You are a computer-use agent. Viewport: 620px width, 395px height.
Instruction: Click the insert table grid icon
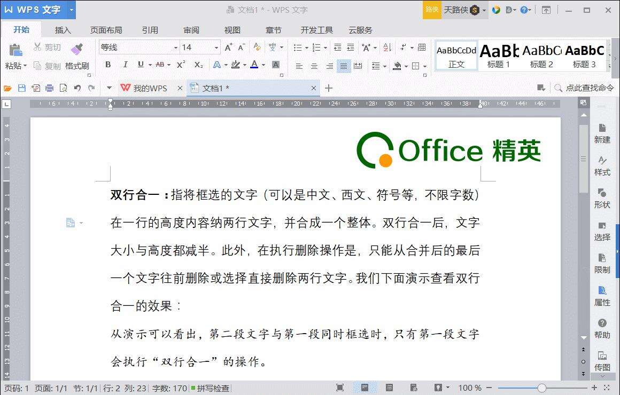click(422, 48)
